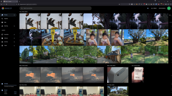Open the Trash bin icon
This screenshot has width=172, height=96.
tap(2, 46)
